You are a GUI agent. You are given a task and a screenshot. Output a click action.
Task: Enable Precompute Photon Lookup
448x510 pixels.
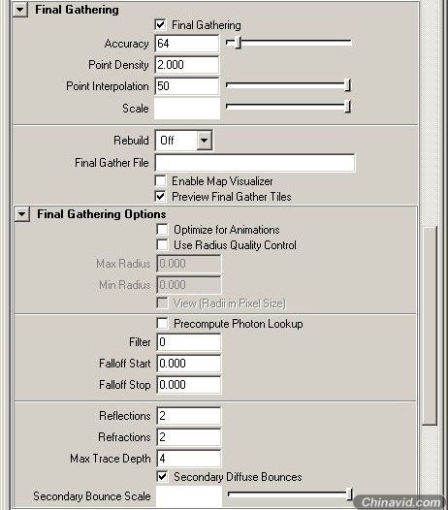click(x=162, y=323)
